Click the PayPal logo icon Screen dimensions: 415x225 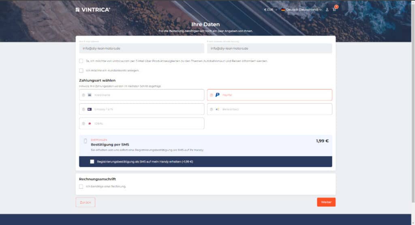(x=218, y=95)
